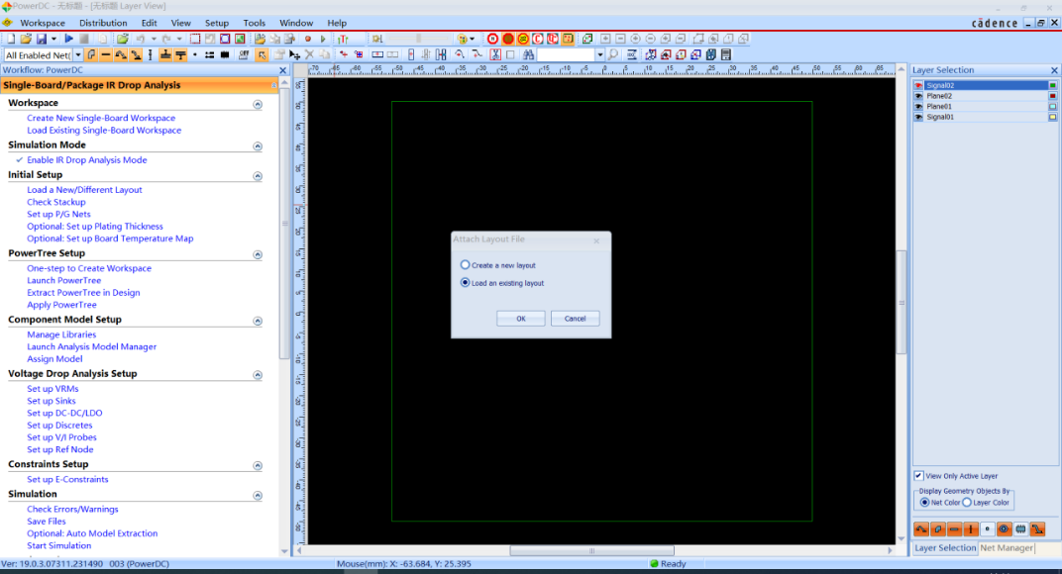Choose Net Color display option
This screenshot has height=574, width=1062.
click(924, 503)
